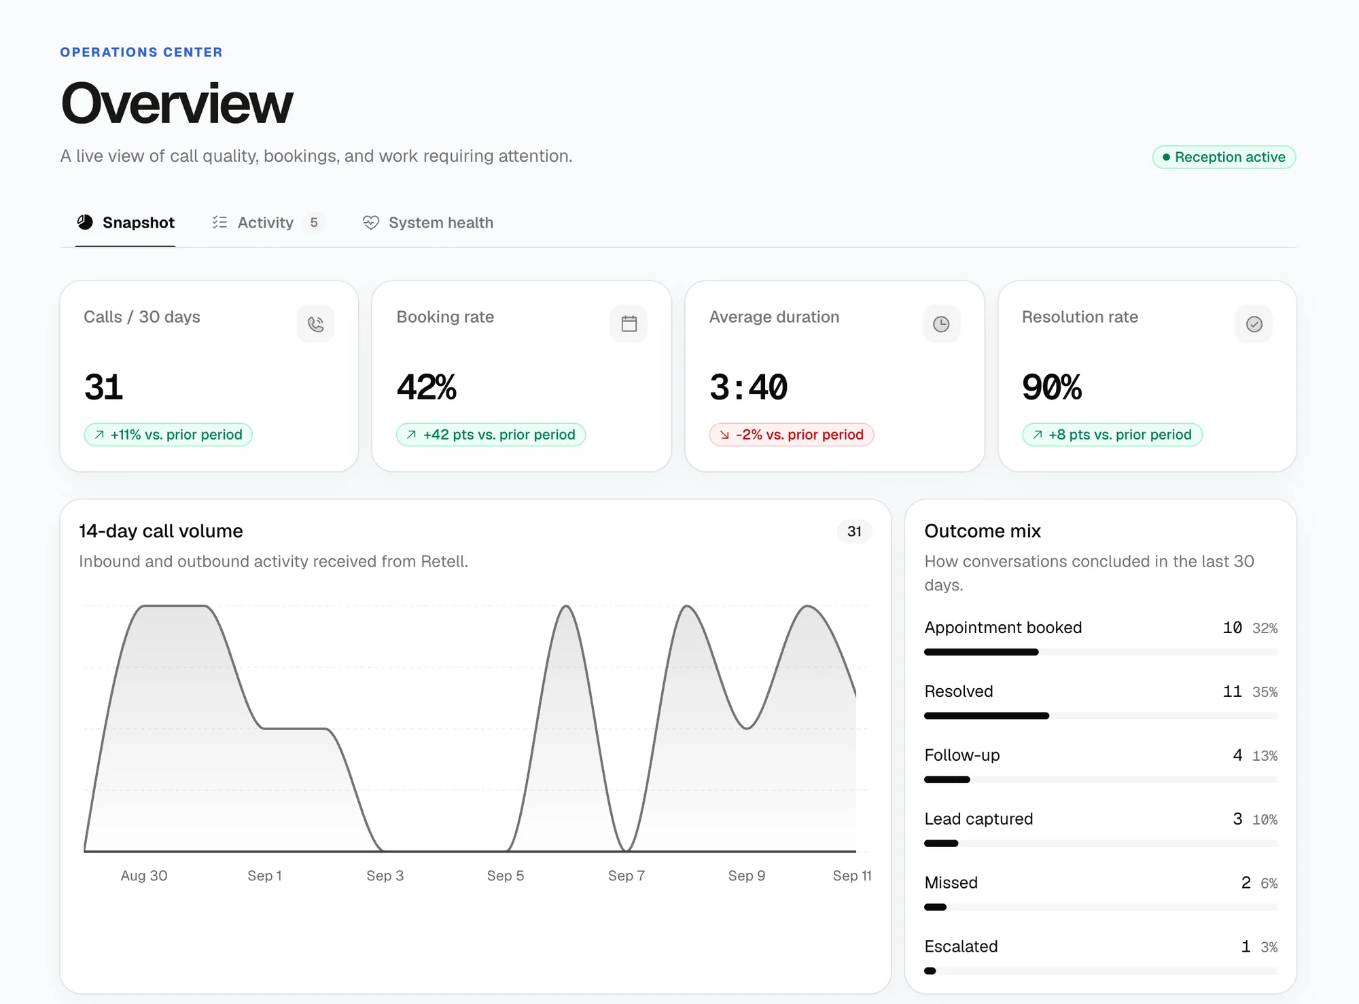
Task: Click the 90% resolution rate value
Action: coord(1052,387)
